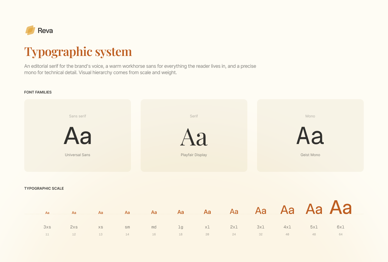Select the xs scale label
Viewport: 388px width, 262px height.
click(x=101, y=227)
